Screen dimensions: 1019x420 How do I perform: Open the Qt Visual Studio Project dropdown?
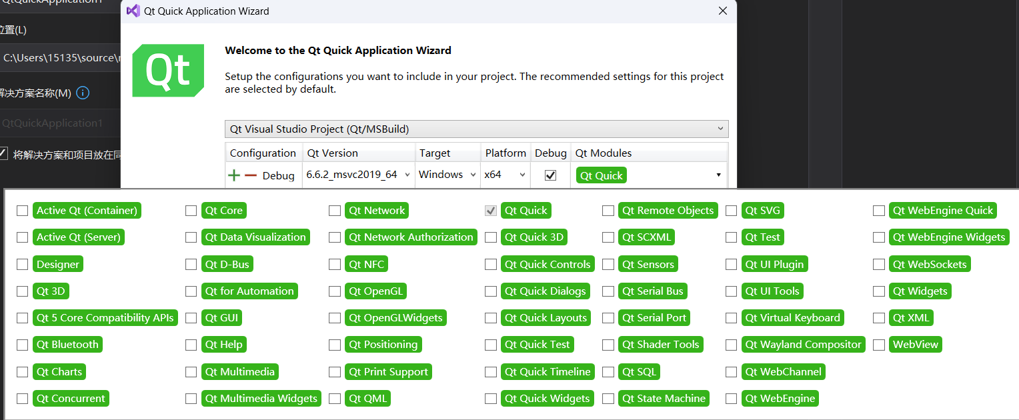[476, 129]
